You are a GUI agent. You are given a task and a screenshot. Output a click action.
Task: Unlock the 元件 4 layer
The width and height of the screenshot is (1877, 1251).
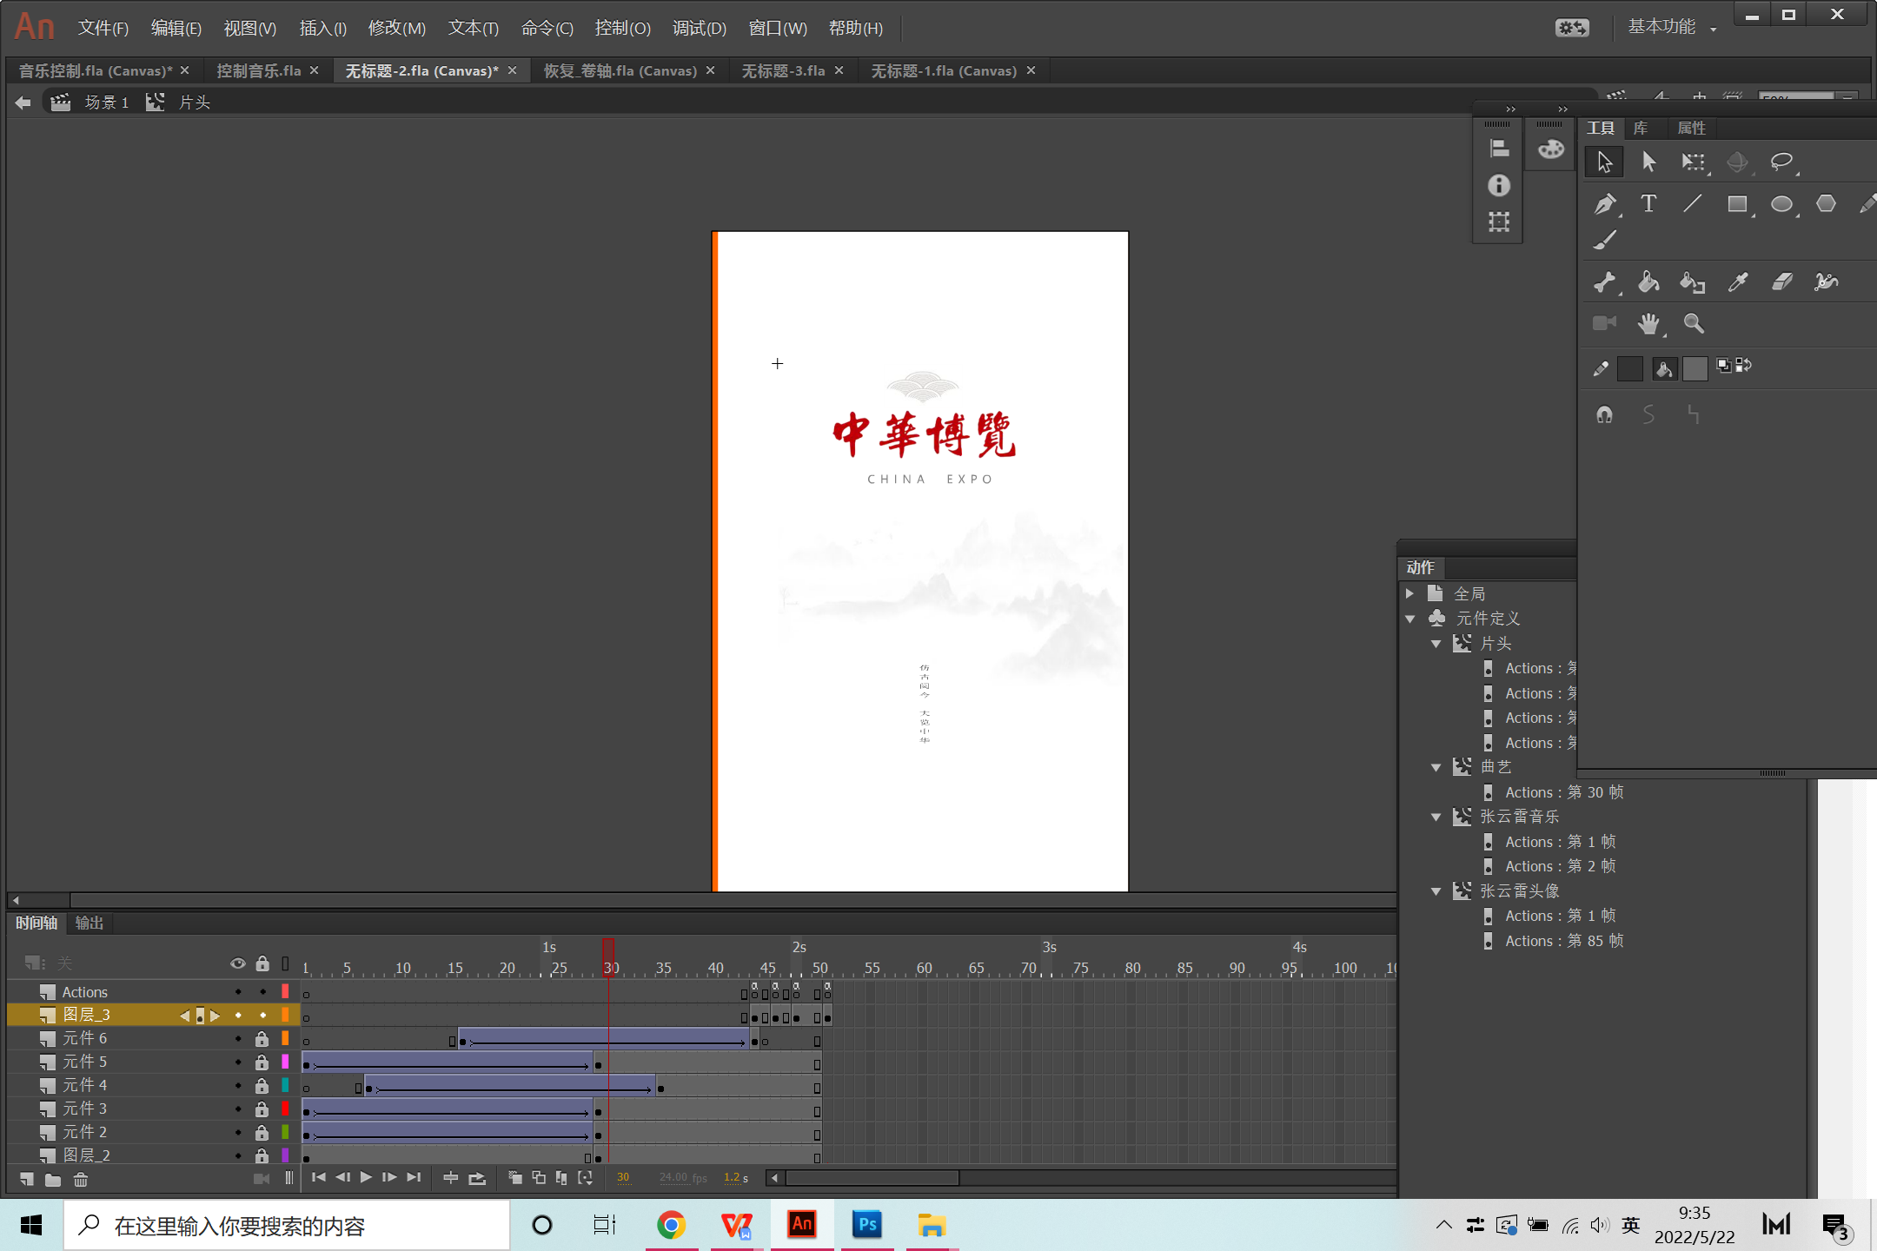coord(262,1086)
